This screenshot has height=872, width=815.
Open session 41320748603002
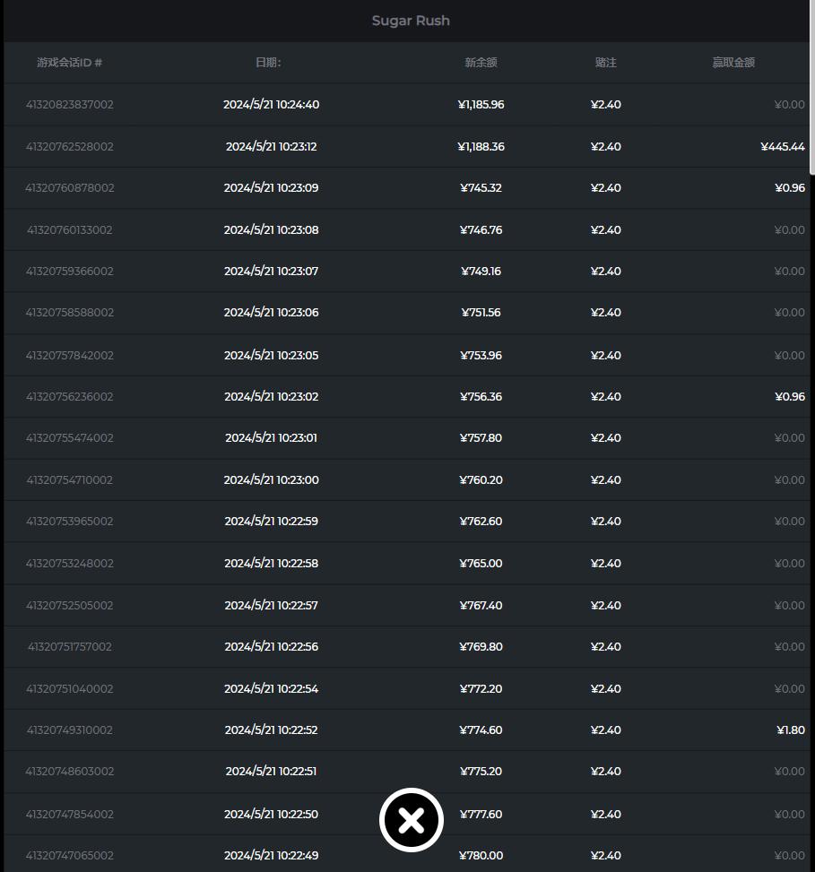70,772
